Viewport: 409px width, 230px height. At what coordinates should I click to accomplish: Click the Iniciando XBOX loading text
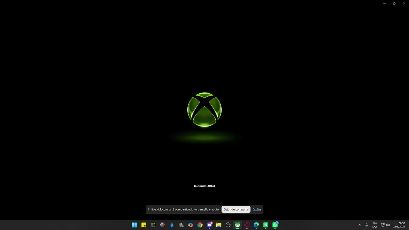click(x=204, y=186)
